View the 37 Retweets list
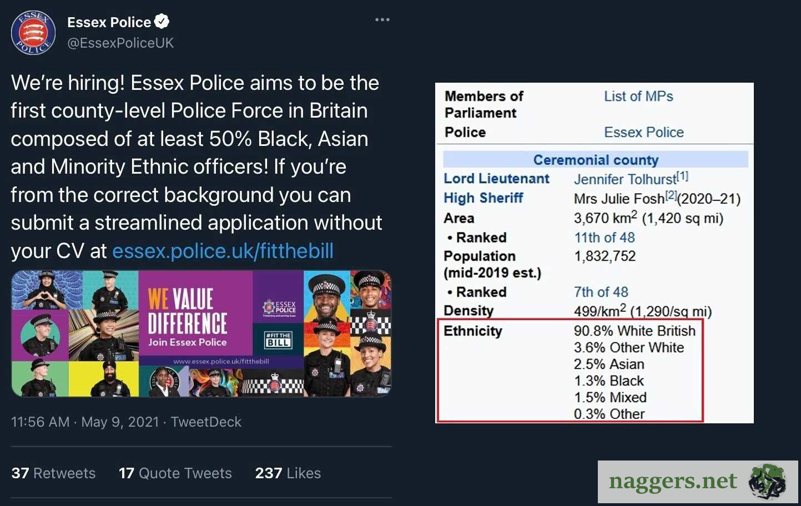The width and height of the screenshot is (801, 506). pos(53,473)
